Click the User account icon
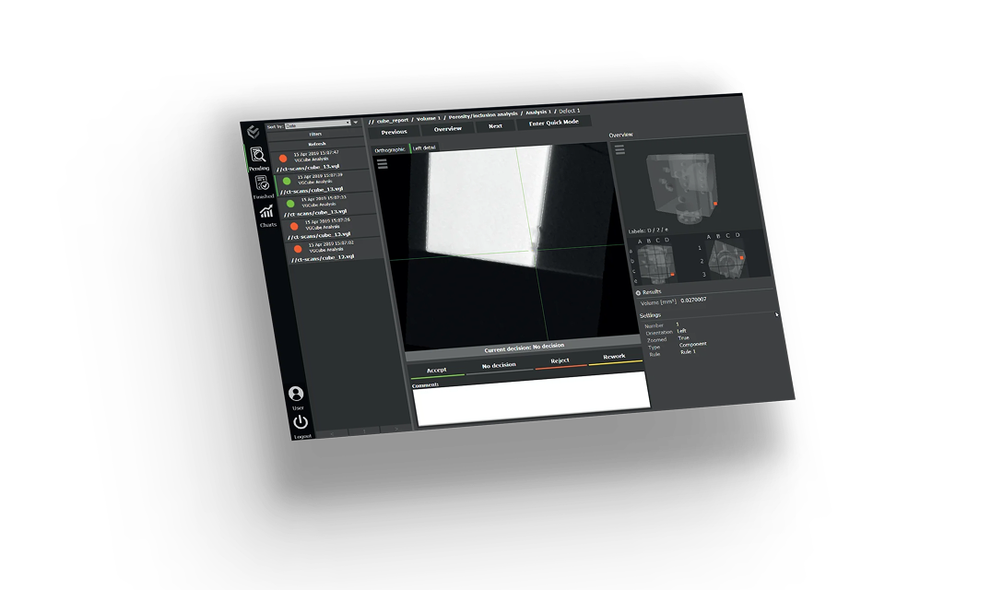This screenshot has height=590, width=1003. click(x=297, y=392)
